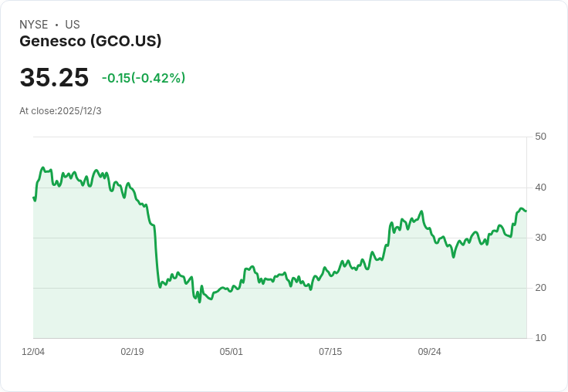The width and height of the screenshot is (568, 392).
Task: Click the current price 35.25
Action: tap(54, 78)
